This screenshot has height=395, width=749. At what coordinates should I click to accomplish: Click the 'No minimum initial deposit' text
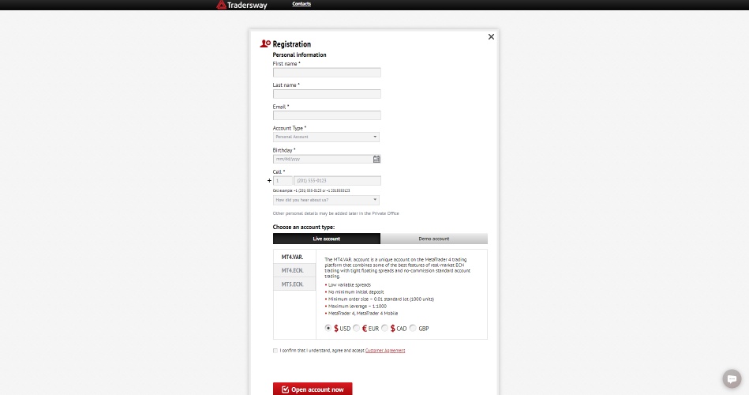click(x=356, y=292)
